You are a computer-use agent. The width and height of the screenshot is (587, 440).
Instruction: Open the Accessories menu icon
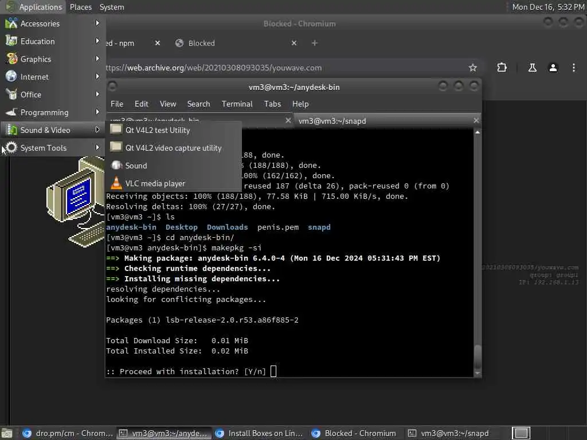[x=11, y=23]
